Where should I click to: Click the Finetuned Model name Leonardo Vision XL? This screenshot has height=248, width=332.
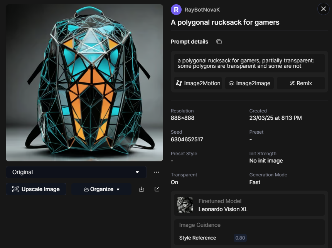click(x=223, y=209)
